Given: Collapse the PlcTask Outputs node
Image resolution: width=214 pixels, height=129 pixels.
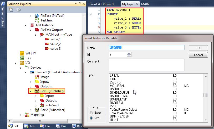Looking at the screenshot, I should 31,30.
